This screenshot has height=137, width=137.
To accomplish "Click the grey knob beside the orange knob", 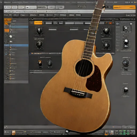I will (x=50, y=63).
